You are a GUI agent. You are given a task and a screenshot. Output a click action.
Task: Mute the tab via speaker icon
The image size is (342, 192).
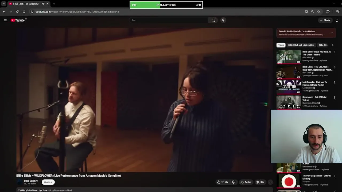tap(43, 4)
